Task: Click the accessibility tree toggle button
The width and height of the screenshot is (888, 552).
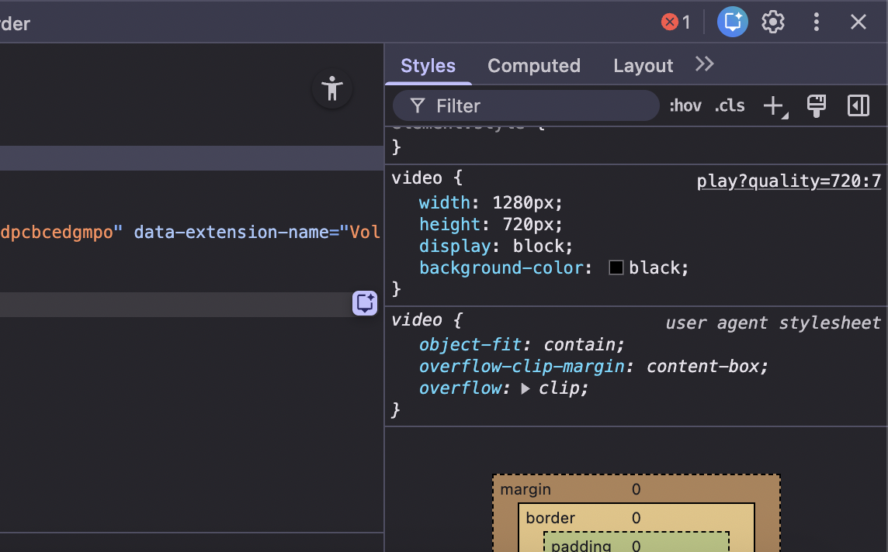Action: [x=332, y=89]
